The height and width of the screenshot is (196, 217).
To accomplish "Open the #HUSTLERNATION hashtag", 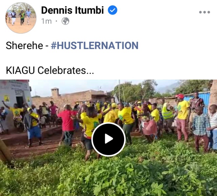I will tap(95, 45).
